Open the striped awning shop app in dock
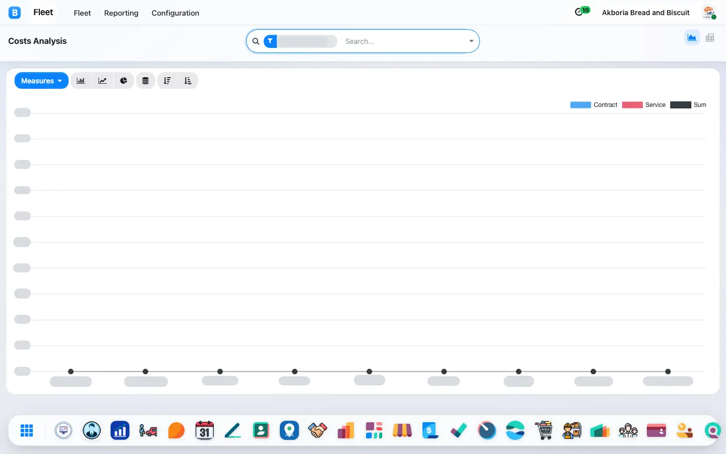Viewport: 726px width, 454px height. (402, 430)
